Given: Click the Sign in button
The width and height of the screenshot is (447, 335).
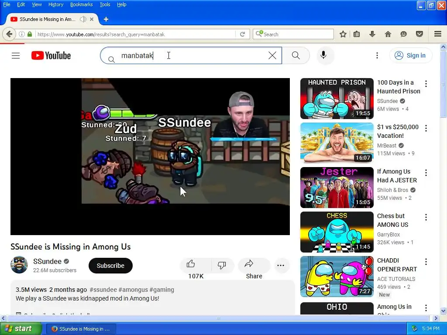Looking at the screenshot, I should 410,55.
